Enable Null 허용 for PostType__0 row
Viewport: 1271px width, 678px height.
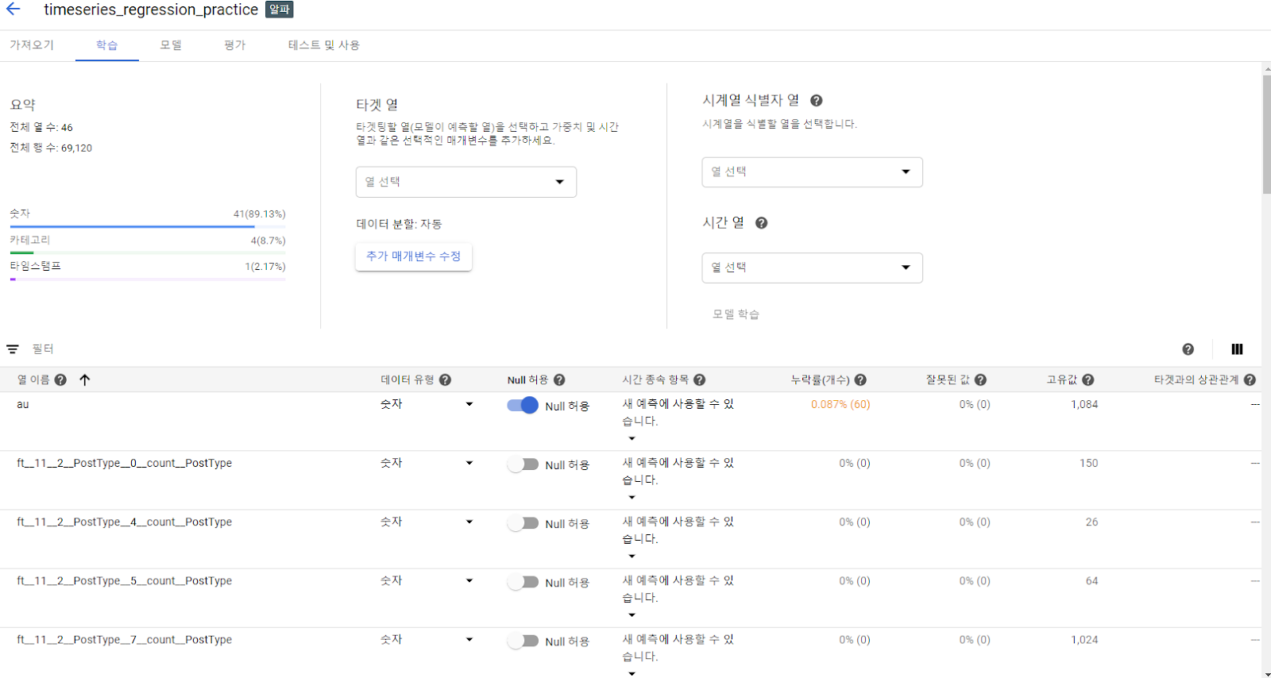523,464
